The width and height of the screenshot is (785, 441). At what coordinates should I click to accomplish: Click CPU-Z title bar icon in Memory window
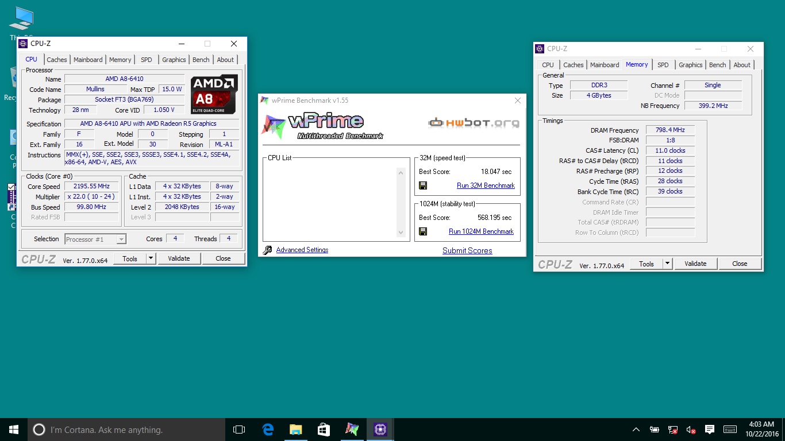(540, 49)
